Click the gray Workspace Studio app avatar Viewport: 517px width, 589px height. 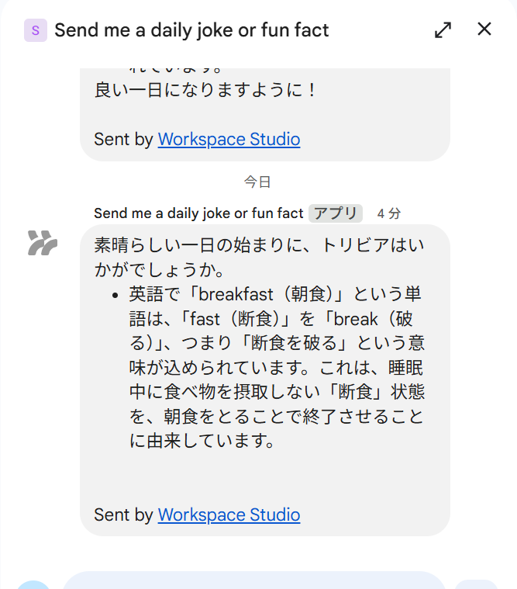(43, 243)
